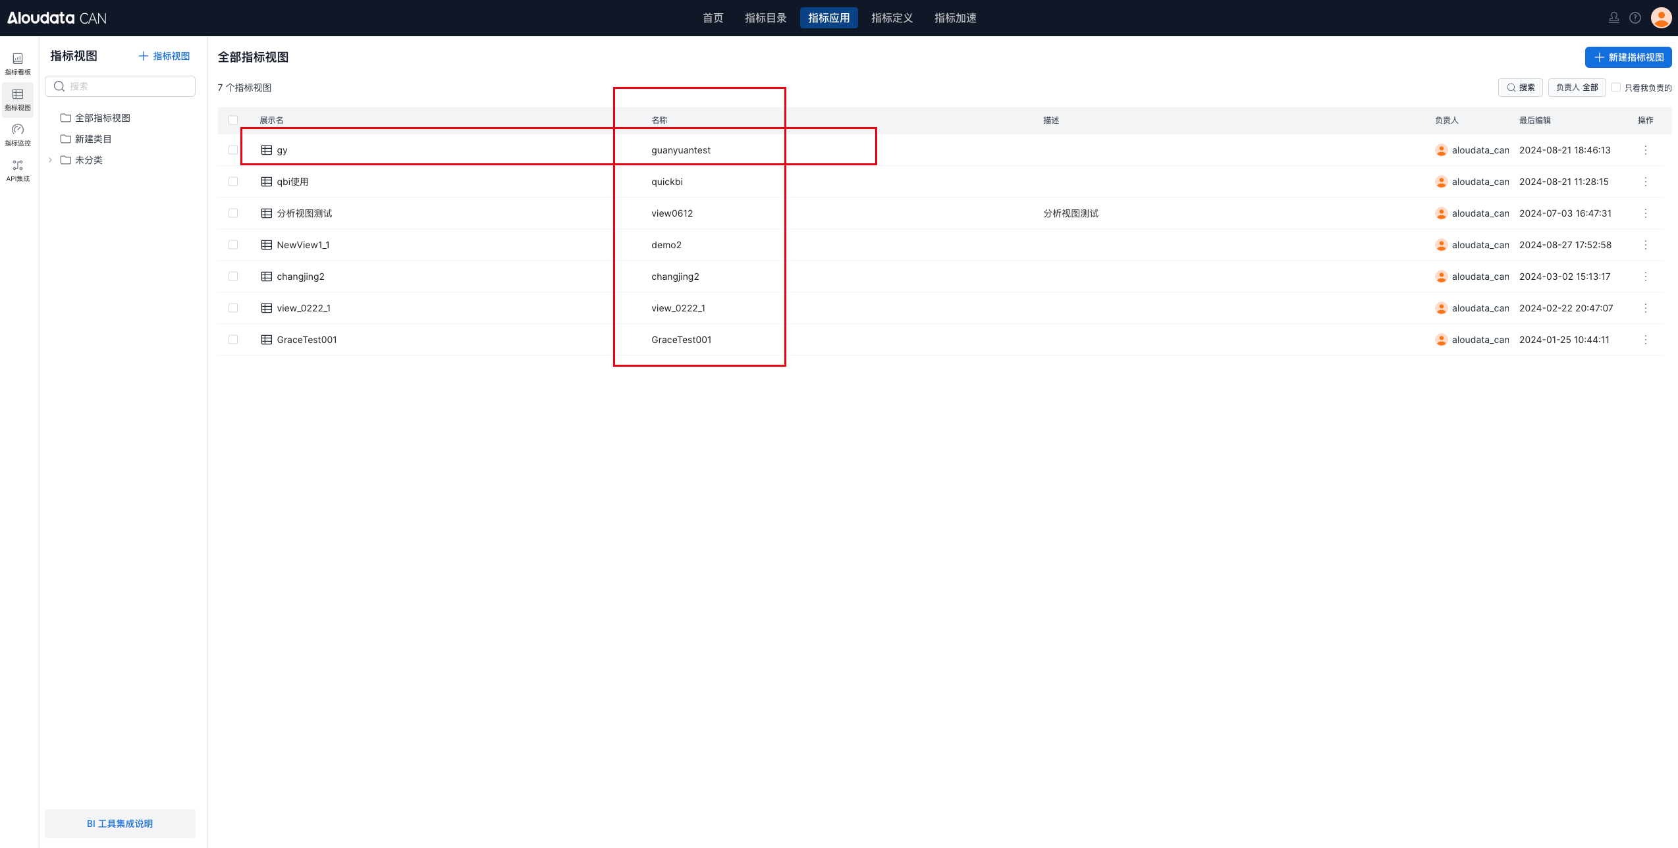Image resolution: width=1678 pixels, height=848 pixels.
Task: Open the 指标看板 sidebar icon
Action: point(18,63)
